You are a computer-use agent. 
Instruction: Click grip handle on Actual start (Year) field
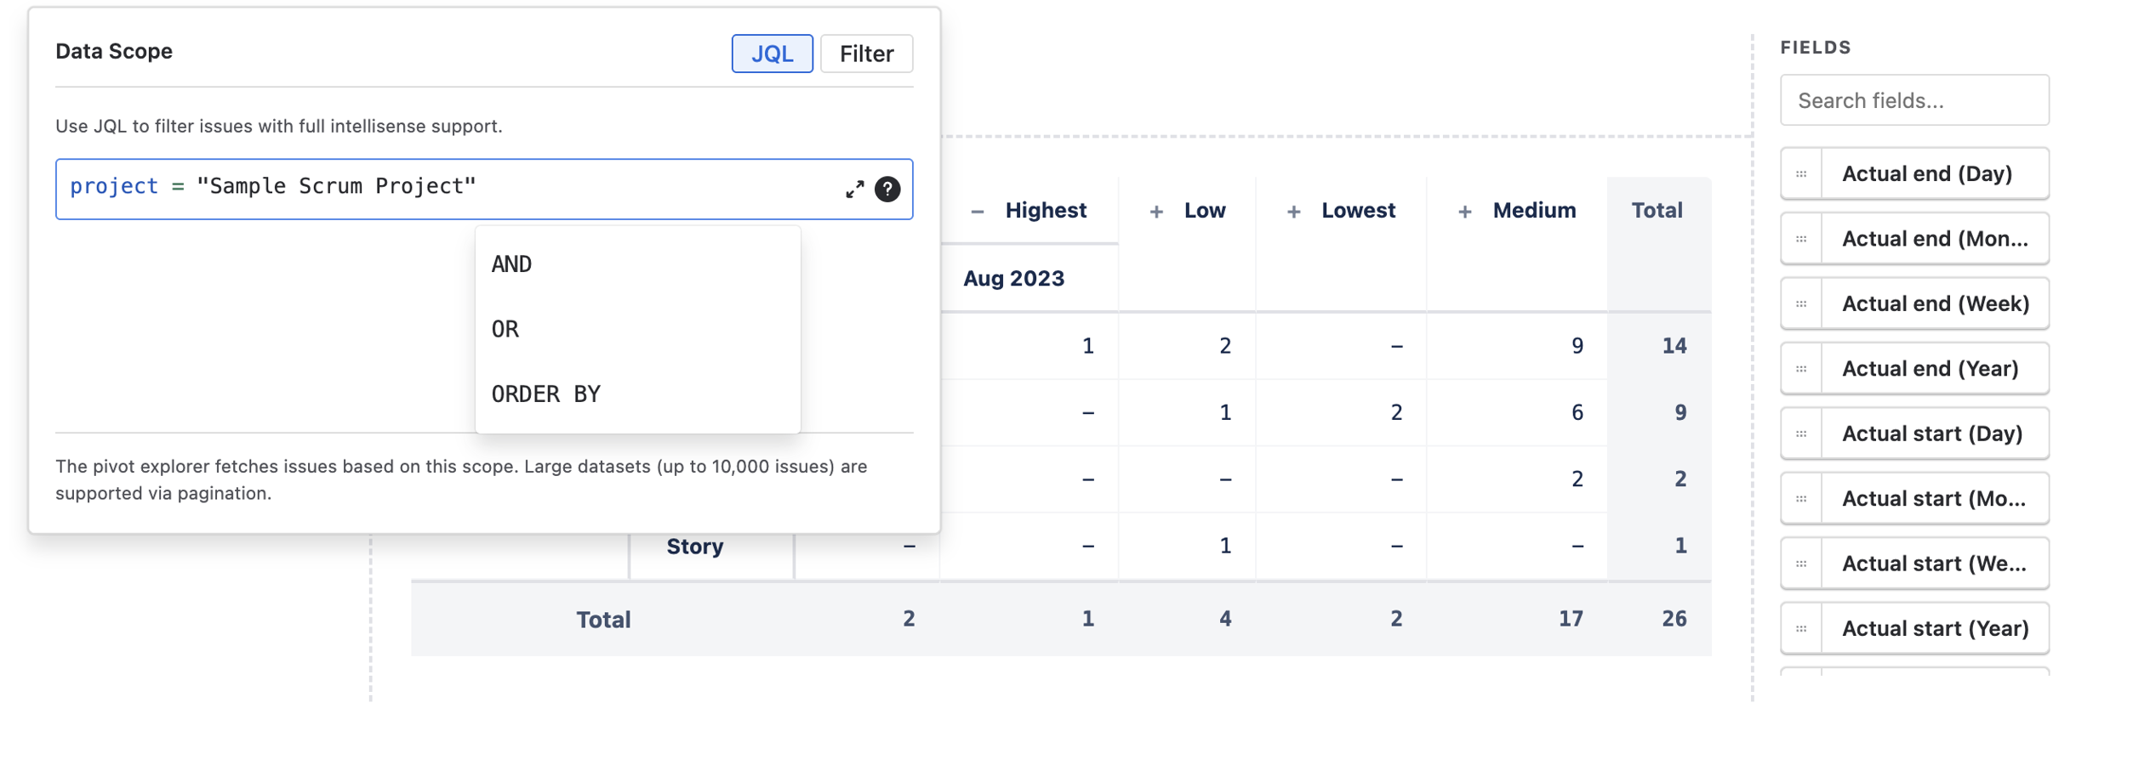1801,627
